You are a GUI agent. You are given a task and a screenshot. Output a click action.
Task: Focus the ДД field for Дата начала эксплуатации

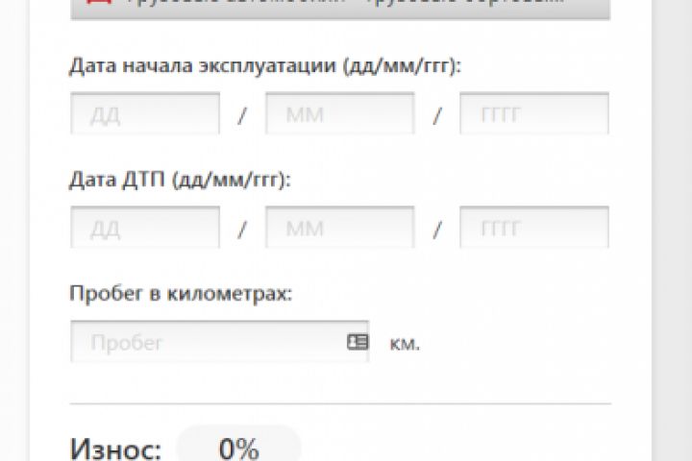click(x=145, y=113)
